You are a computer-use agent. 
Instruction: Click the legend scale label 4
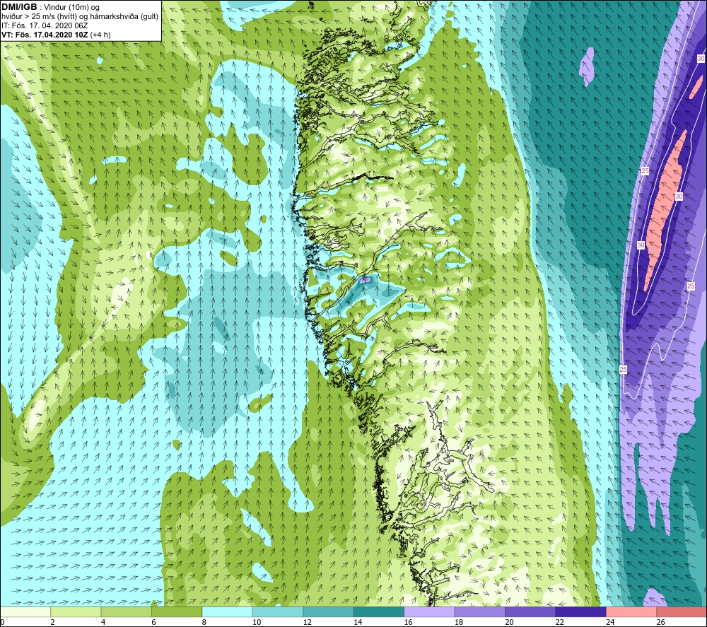[103, 622]
